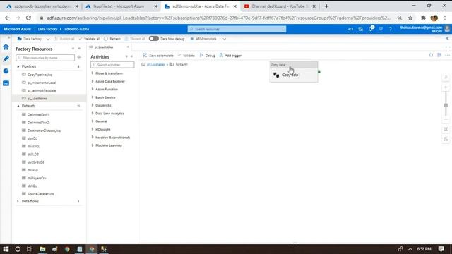Image resolution: width=452 pixels, height=254 pixels.
Task: Switch to the pl_Loadtables editor tab
Action: click(x=104, y=47)
